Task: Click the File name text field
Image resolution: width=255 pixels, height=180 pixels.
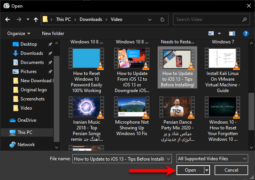Action: pyautogui.click(x=120, y=159)
